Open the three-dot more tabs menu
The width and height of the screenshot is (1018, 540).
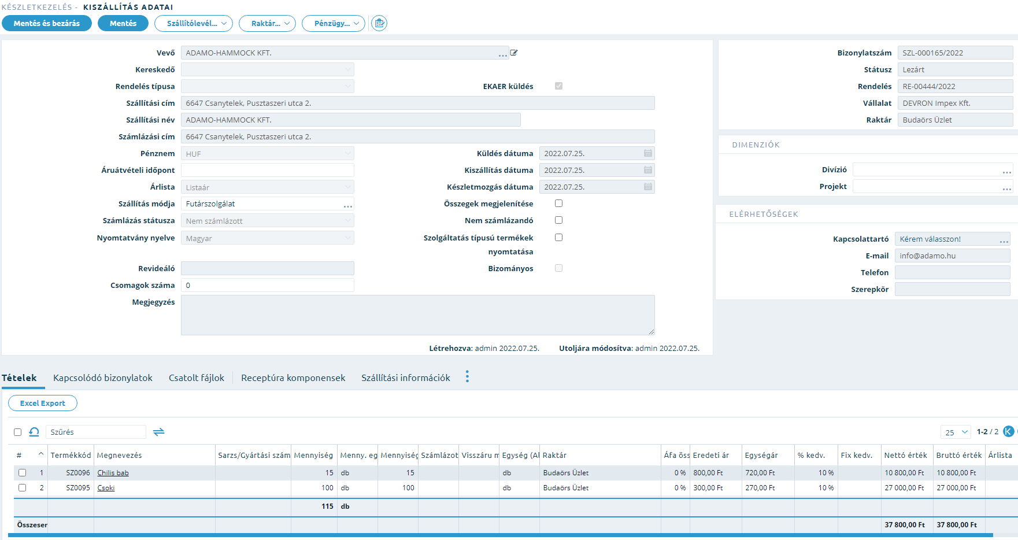point(467,377)
